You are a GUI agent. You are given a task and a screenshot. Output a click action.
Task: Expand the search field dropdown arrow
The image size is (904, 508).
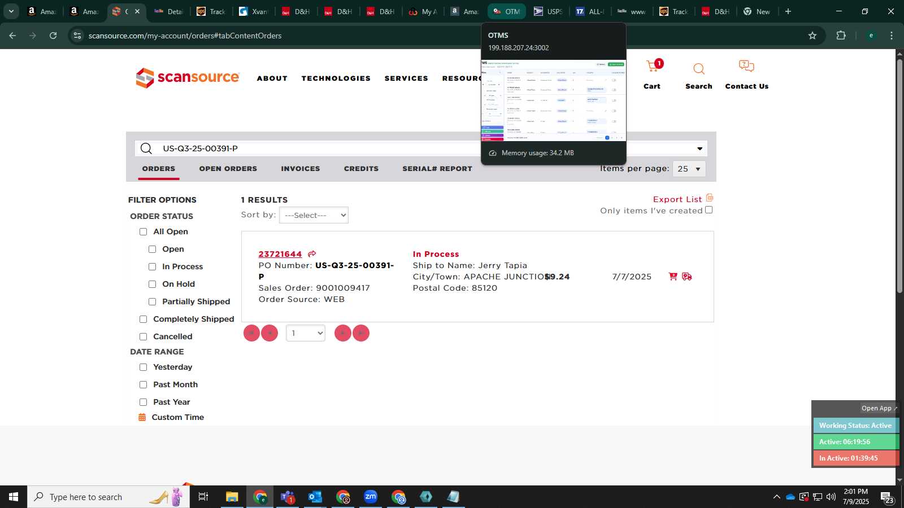(699, 148)
